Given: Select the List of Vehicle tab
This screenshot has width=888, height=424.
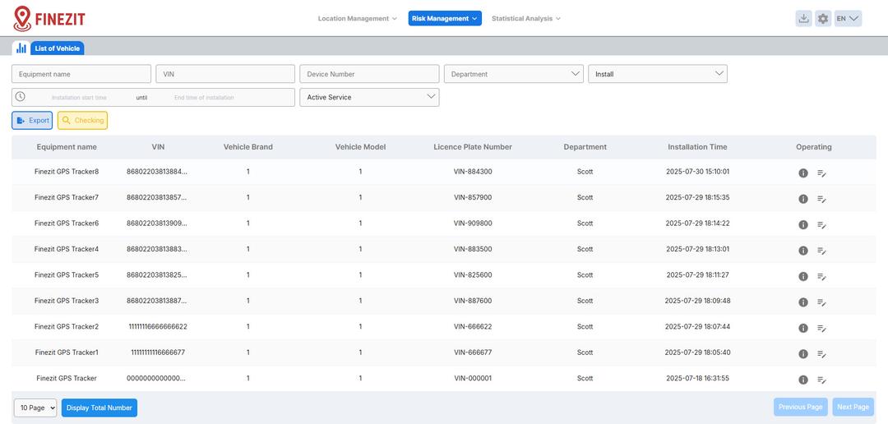Looking at the screenshot, I should 57,48.
